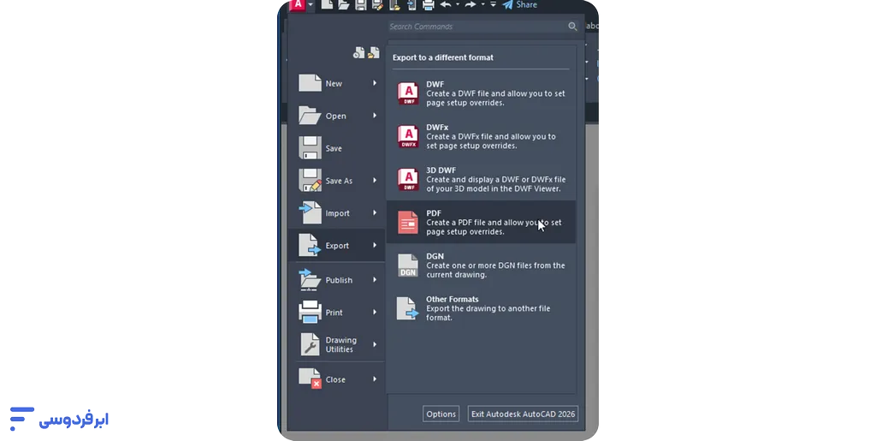Screen dimensions: 876x441
Task: Select PDF export option
Action: tap(481, 222)
